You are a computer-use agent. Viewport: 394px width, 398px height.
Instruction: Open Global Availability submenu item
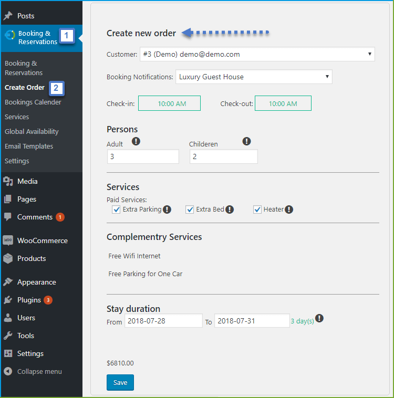click(32, 131)
